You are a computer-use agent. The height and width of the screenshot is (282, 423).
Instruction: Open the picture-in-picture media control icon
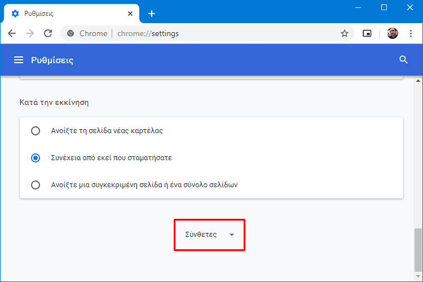pos(367,33)
